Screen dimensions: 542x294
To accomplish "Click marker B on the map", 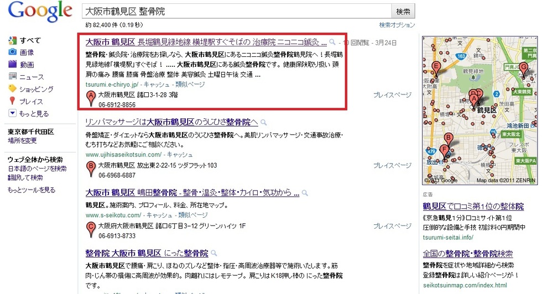I will [449, 140].
